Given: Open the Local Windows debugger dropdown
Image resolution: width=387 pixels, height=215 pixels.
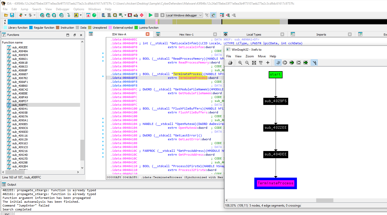Looking at the screenshot, I should click(x=200, y=15).
